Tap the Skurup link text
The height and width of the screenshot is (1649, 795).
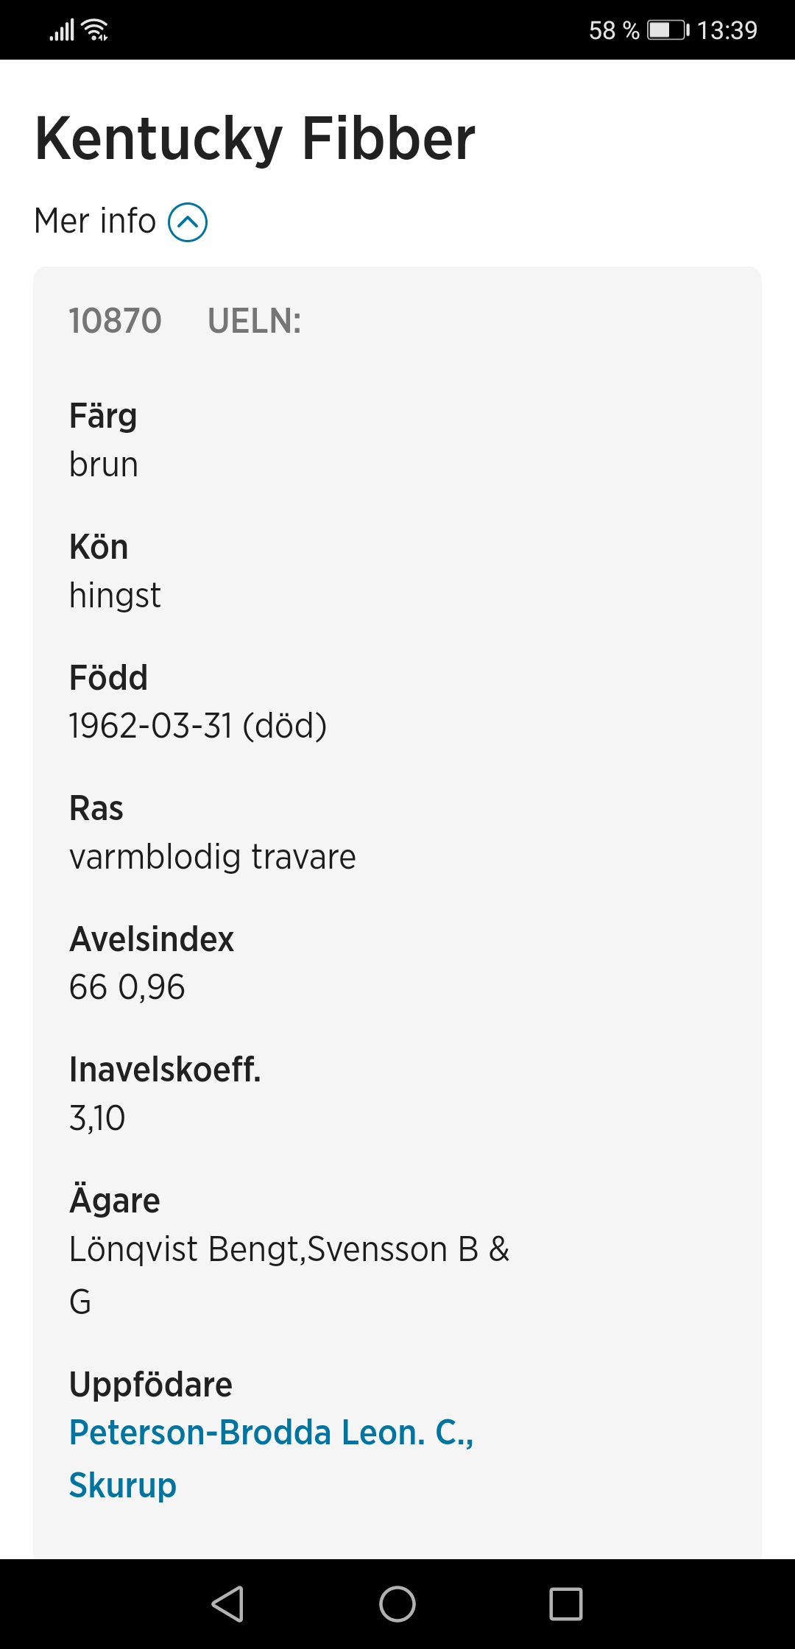tap(123, 1486)
